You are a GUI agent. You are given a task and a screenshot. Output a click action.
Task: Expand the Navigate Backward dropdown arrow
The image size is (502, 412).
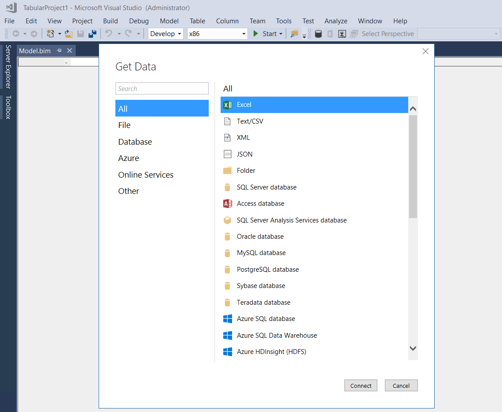tap(25, 33)
